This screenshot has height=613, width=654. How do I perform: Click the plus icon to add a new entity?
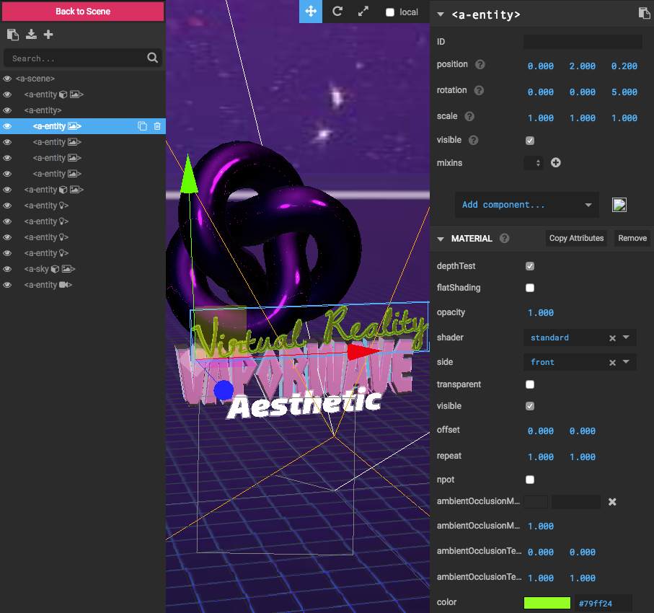48,35
